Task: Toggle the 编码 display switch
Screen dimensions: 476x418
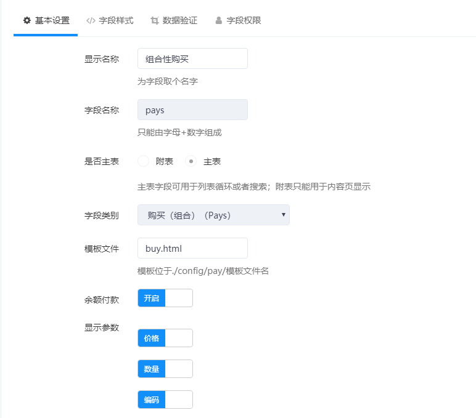Action: (165, 400)
